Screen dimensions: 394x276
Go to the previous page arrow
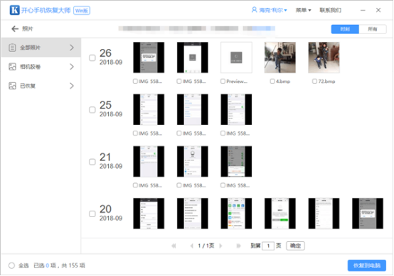pos(192,246)
